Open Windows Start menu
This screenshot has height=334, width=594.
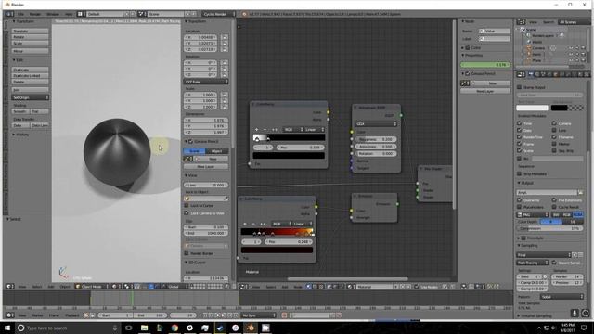point(7,328)
